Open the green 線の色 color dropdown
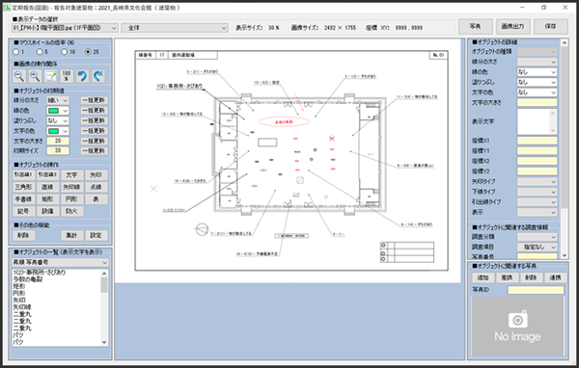 [x=58, y=111]
